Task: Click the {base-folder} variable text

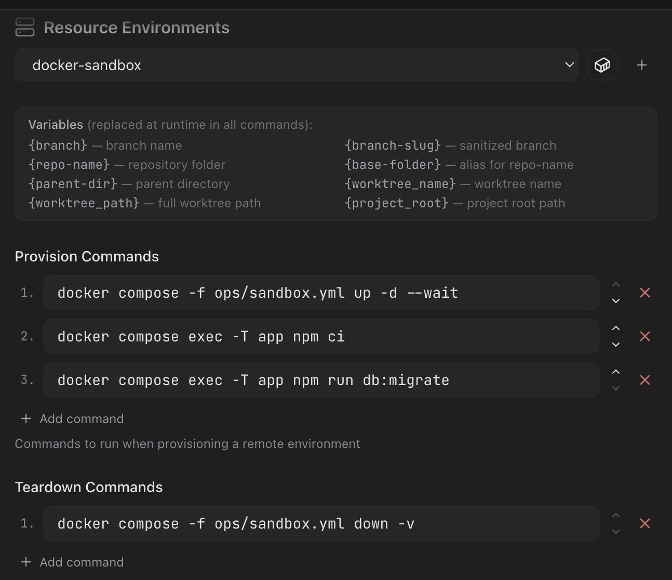Action: click(393, 165)
